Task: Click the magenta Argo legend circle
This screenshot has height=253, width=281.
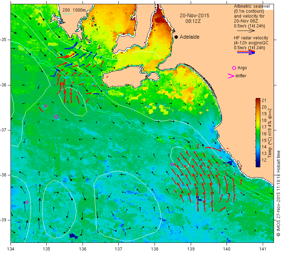Action: pos(234,68)
